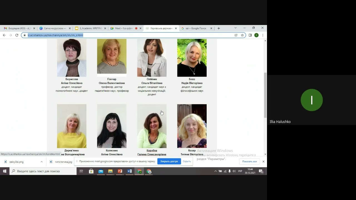The height and width of the screenshot is (200, 356).
Task: Open Mail app from the taskbar
Action: [101, 171]
